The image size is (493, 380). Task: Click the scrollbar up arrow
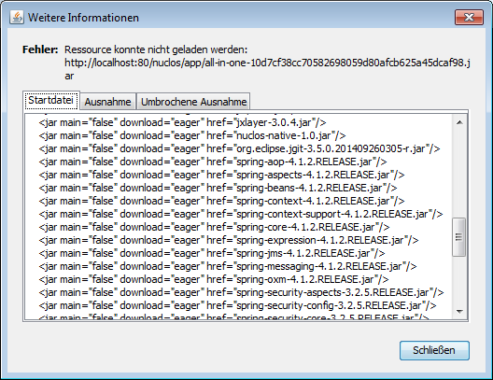459,122
